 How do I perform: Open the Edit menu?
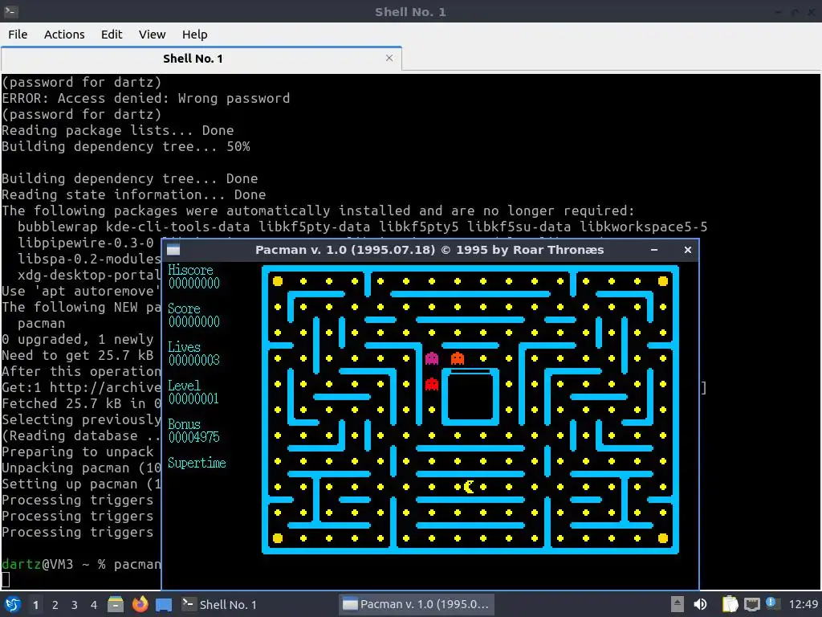point(111,35)
